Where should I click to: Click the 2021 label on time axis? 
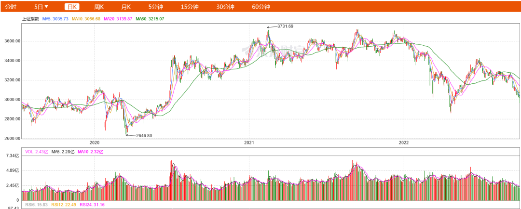click(249, 143)
